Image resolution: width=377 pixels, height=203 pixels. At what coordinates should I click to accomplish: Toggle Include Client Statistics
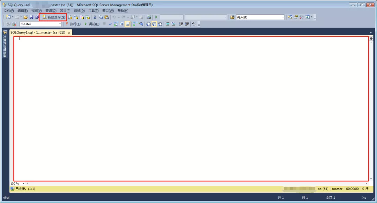pos(141,24)
